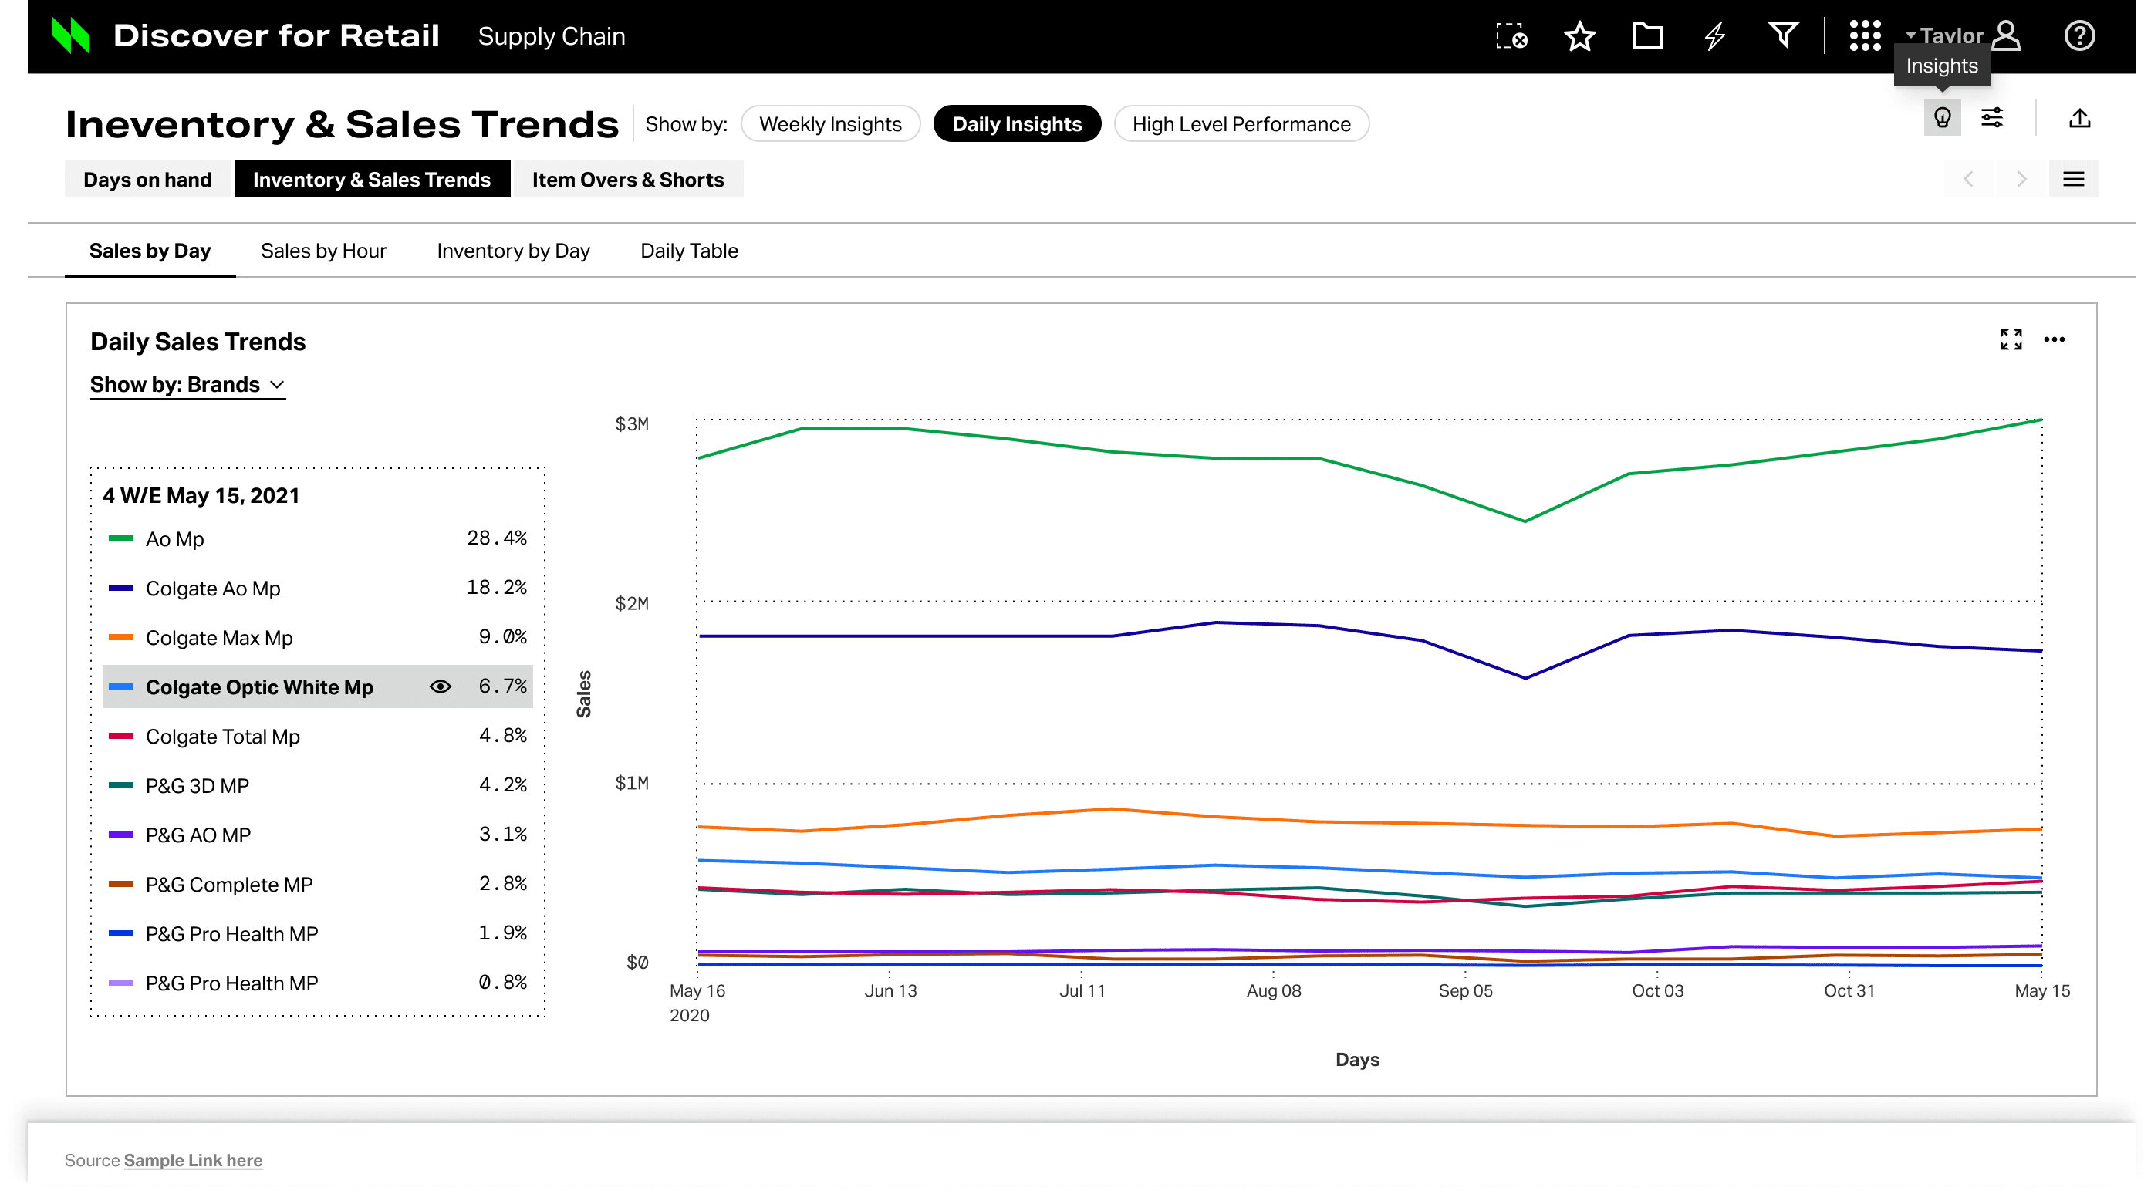Open the sliders settings icon
Screen dimensions: 2151x1194
click(x=1991, y=118)
